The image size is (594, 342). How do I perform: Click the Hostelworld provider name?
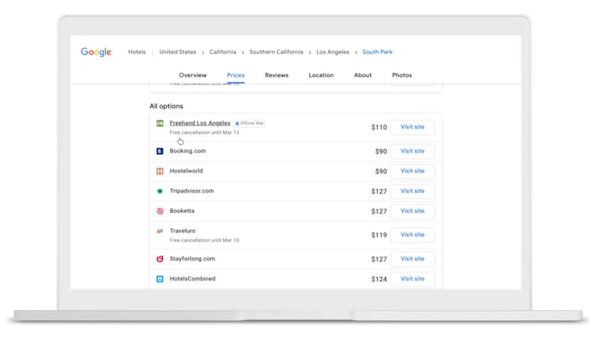pyautogui.click(x=186, y=171)
